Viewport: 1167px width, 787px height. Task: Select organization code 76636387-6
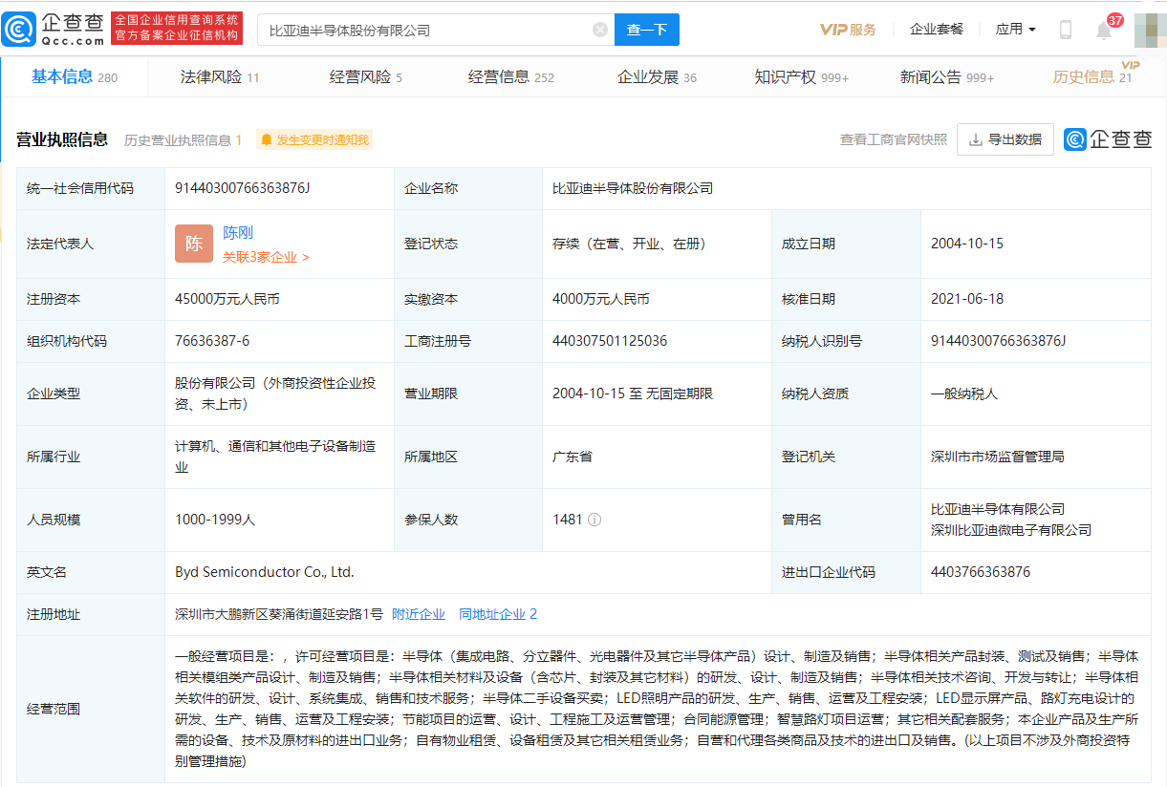click(x=212, y=341)
